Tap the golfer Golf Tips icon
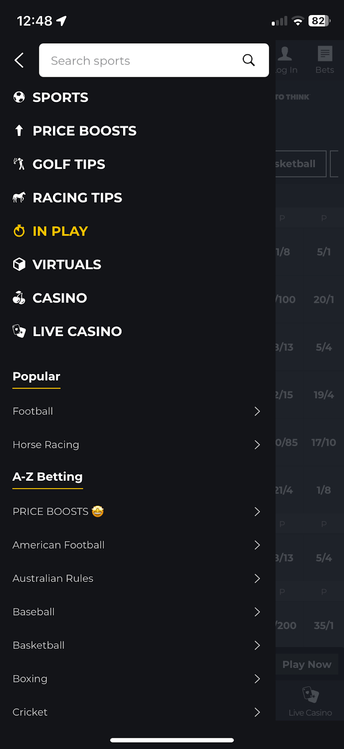The image size is (344, 749). click(x=19, y=164)
